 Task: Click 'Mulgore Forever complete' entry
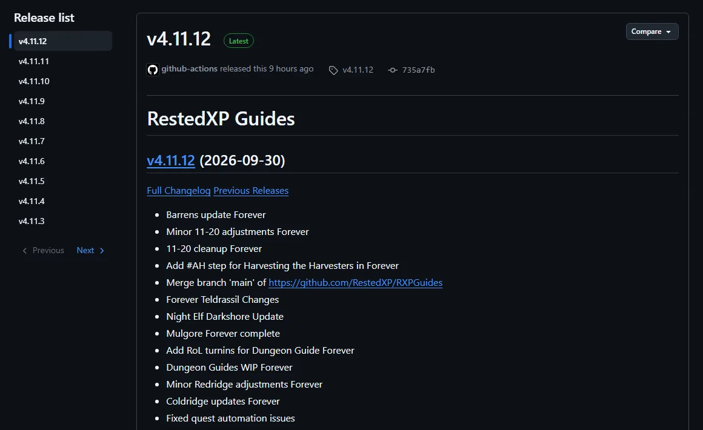coord(223,334)
